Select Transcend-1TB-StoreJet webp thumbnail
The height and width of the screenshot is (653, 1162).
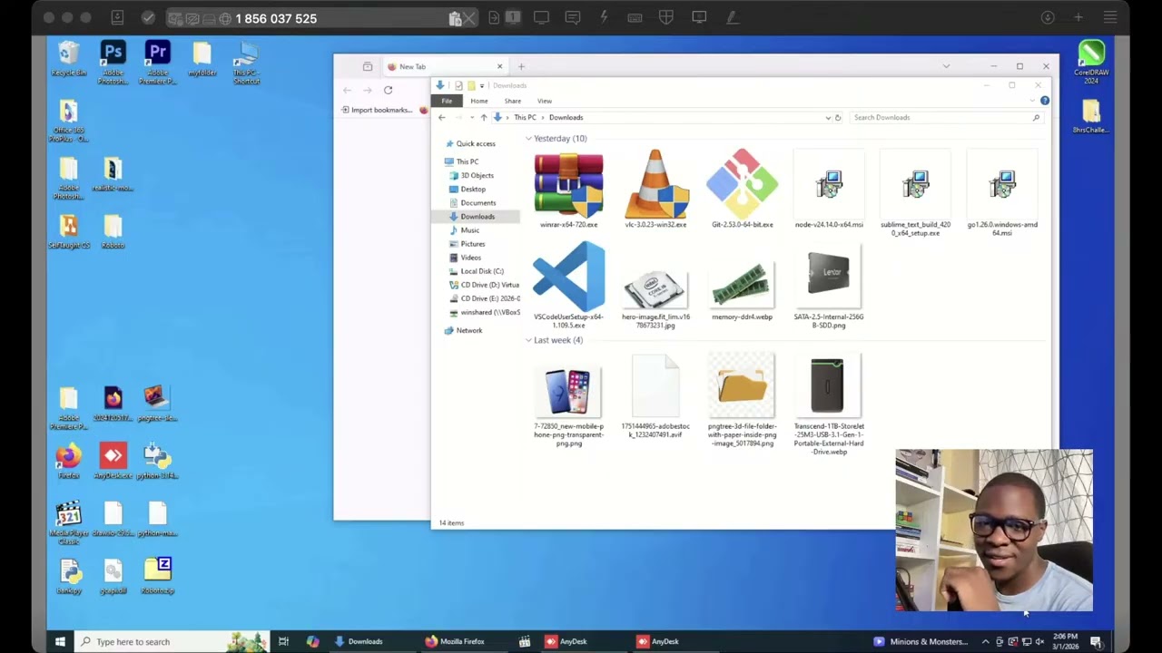point(829,405)
